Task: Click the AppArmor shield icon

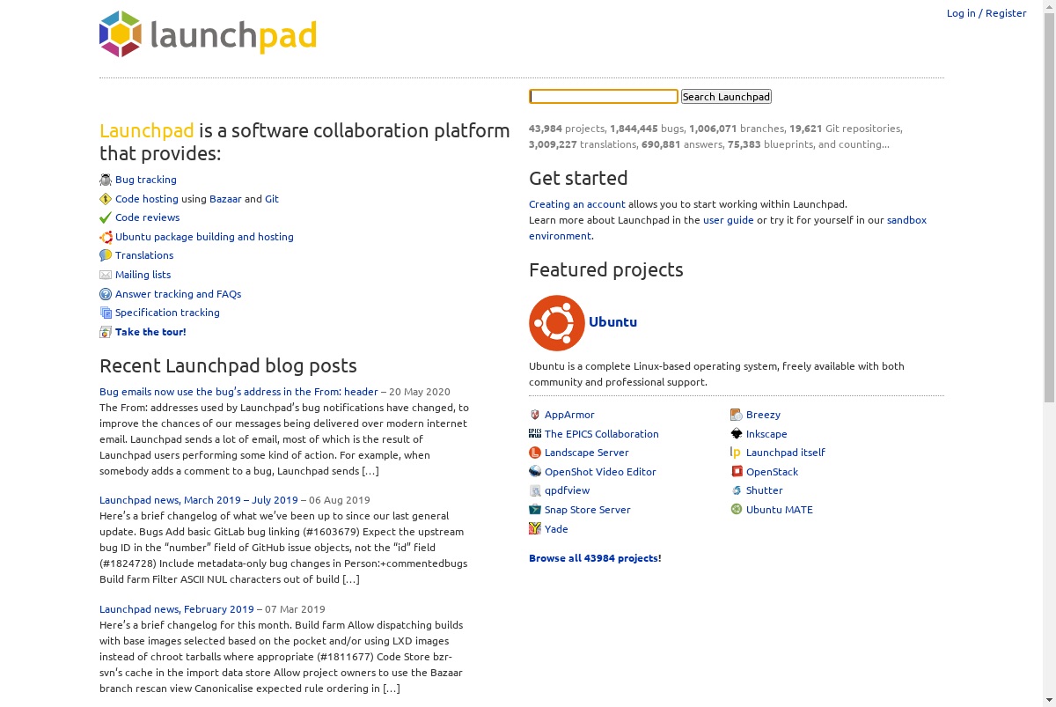Action: (535, 415)
